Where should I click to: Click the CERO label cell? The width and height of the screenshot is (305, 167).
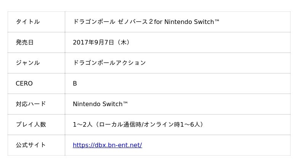[24, 83]
